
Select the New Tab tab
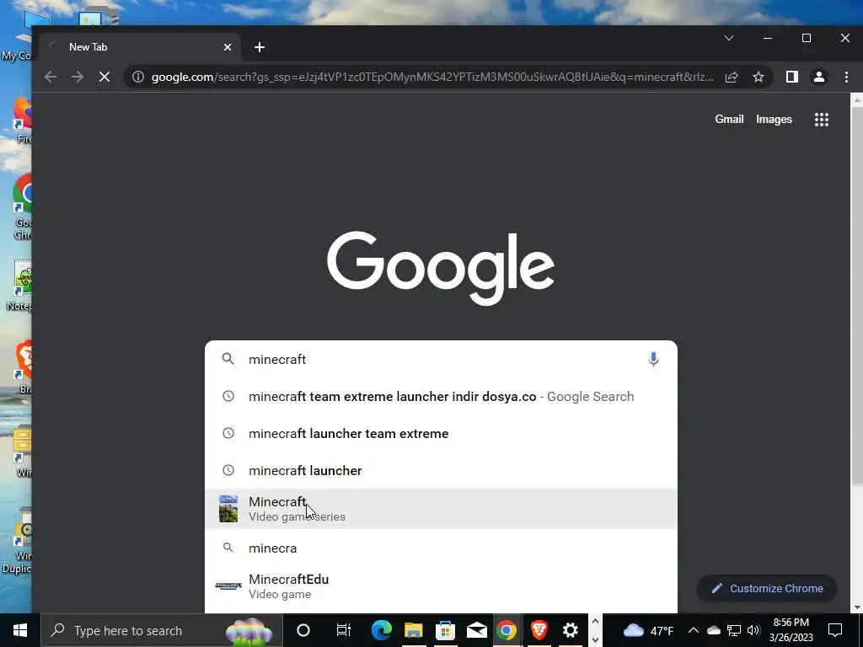click(x=141, y=47)
